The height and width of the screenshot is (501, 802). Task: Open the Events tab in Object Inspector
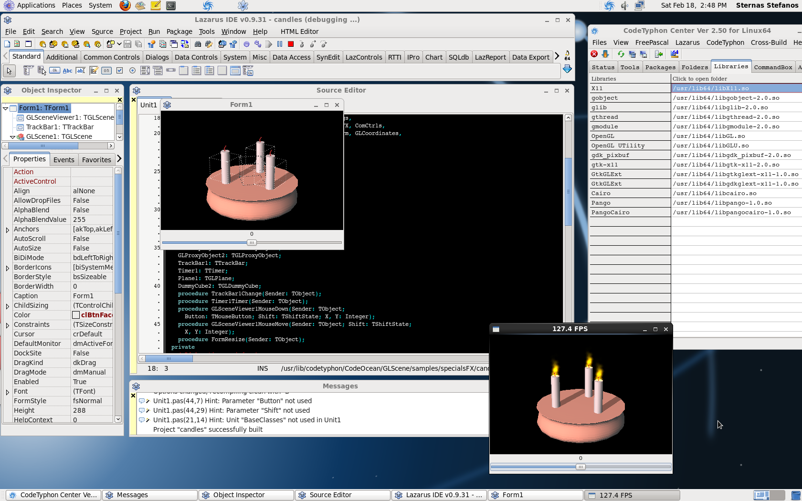tap(64, 160)
